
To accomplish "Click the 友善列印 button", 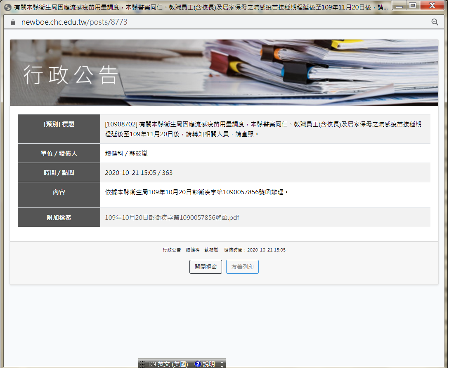I will tap(242, 267).
